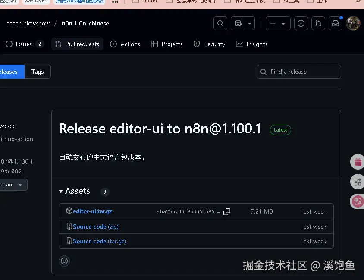Select the Releases toggle button
Screen dimensions: 364x280
point(12,72)
